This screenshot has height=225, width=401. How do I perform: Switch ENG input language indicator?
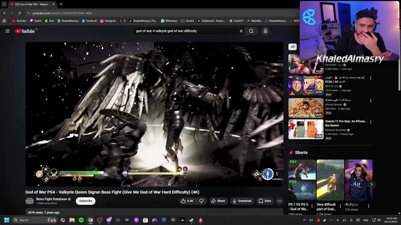(x=366, y=220)
